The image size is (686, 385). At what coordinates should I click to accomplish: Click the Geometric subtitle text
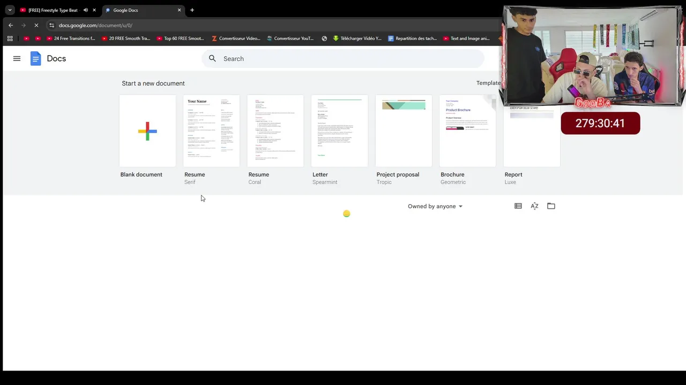(453, 182)
